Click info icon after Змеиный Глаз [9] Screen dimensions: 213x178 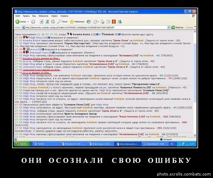(54, 53)
